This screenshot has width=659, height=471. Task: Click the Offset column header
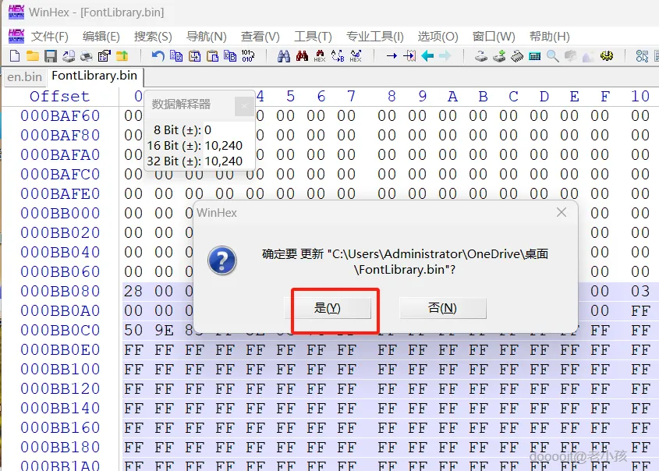click(60, 97)
